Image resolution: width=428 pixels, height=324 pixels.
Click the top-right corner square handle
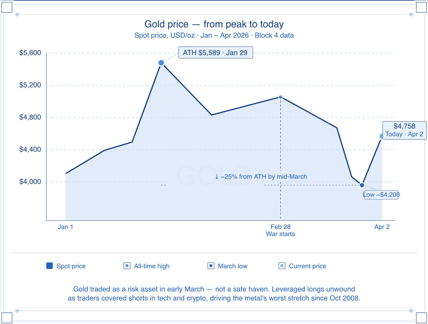click(421, 7)
